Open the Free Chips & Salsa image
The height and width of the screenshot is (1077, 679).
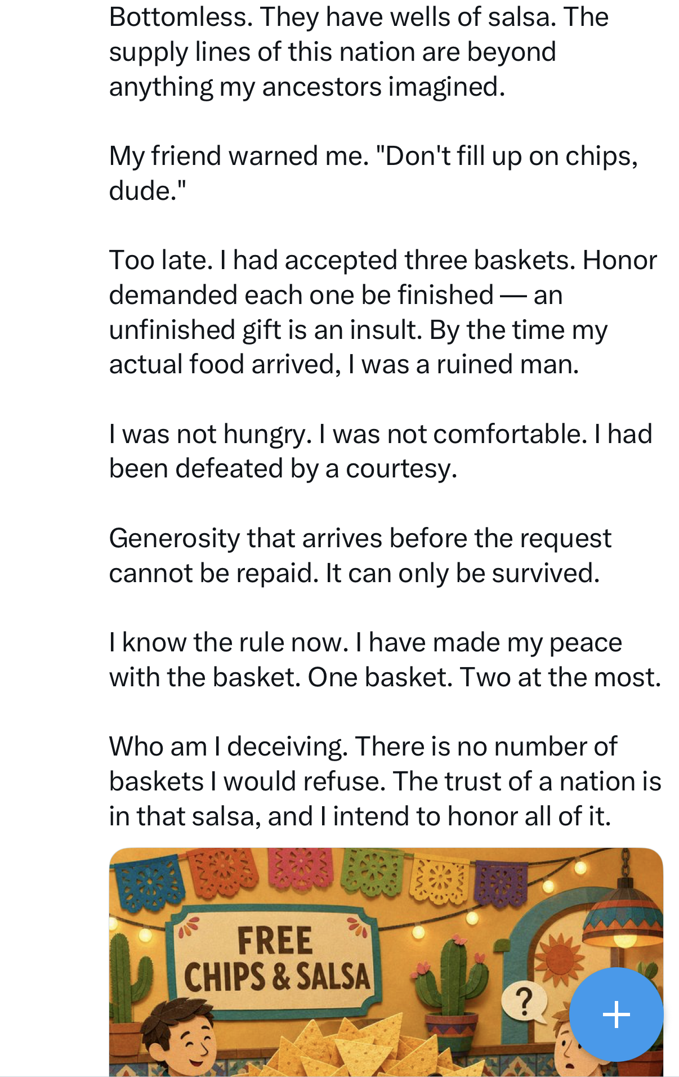pos(386,962)
